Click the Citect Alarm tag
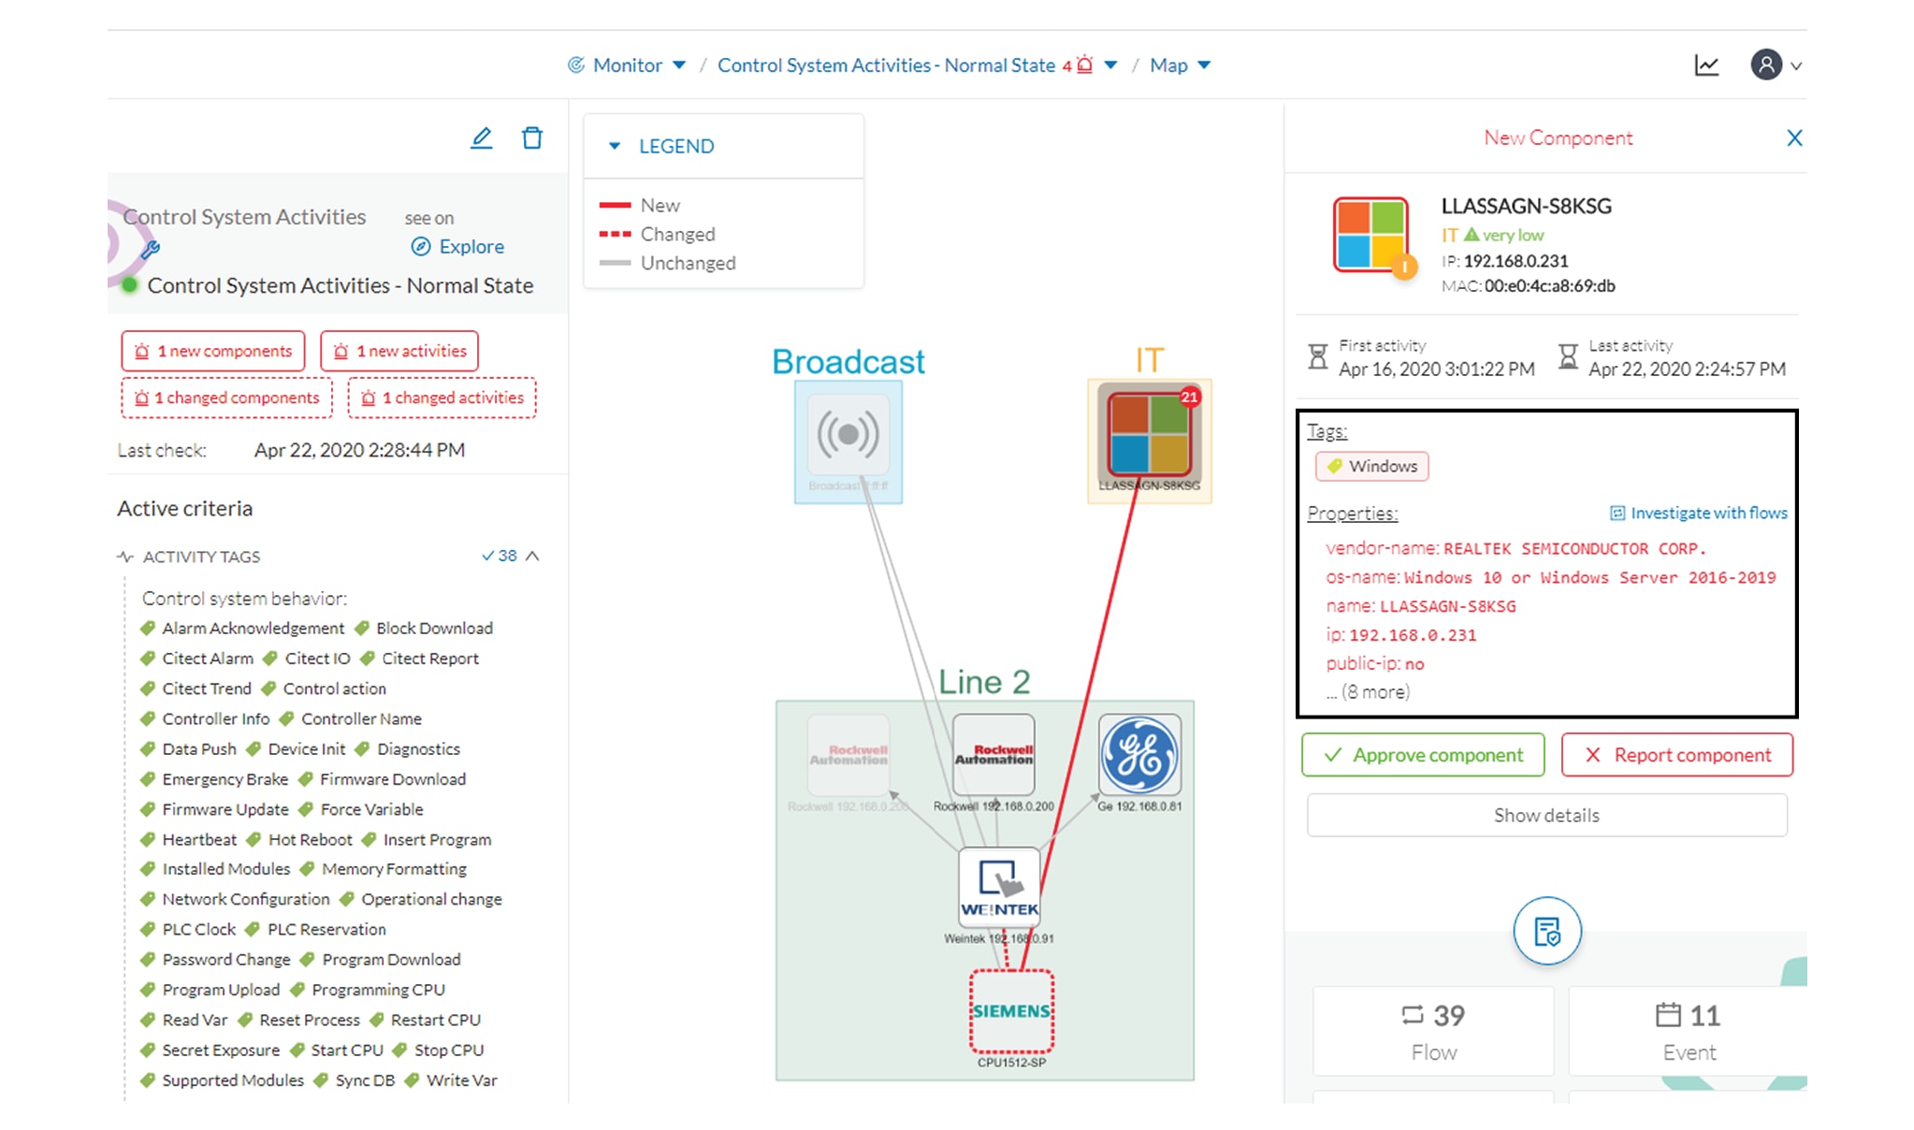 coord(197,659)
